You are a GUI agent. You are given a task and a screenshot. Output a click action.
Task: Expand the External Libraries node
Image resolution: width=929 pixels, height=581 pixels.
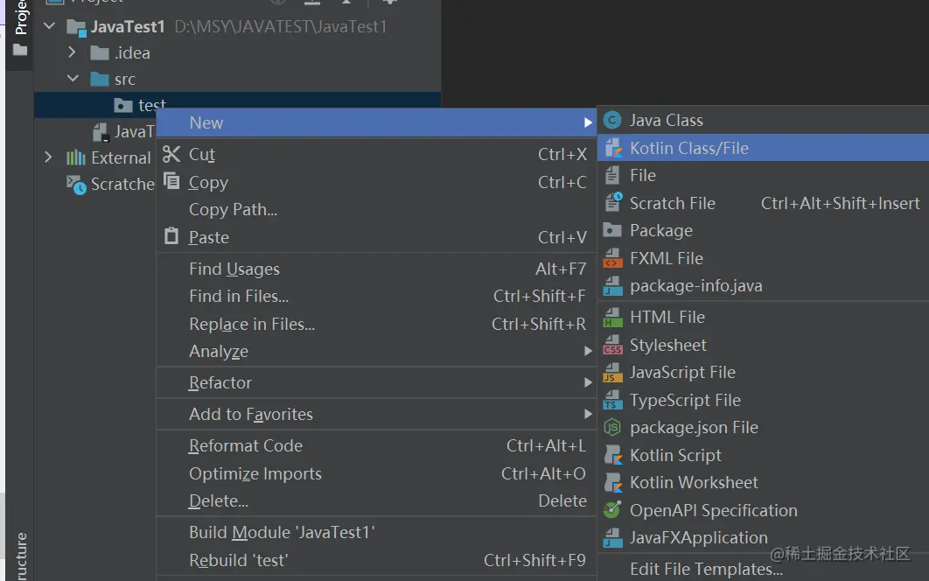tap(49, 157)
